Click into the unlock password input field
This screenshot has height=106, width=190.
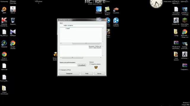(x=68, y=65)
